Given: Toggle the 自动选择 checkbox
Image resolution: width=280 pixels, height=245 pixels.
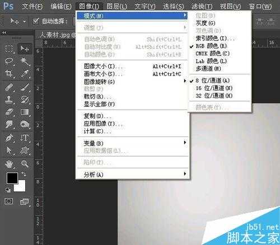Looking at the screenshot, I should coord(36,21).
